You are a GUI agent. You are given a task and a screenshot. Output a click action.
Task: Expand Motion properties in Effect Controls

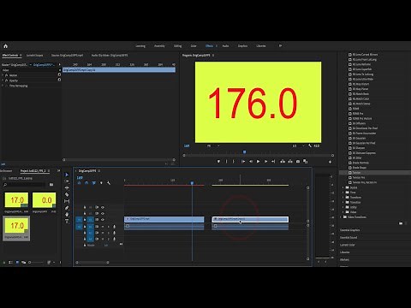click(3, 75)
